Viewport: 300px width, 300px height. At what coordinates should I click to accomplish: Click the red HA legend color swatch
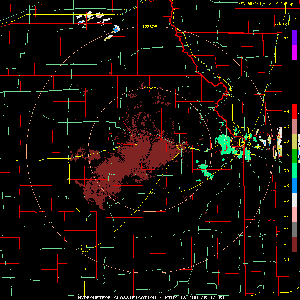[x=294, y=111]
